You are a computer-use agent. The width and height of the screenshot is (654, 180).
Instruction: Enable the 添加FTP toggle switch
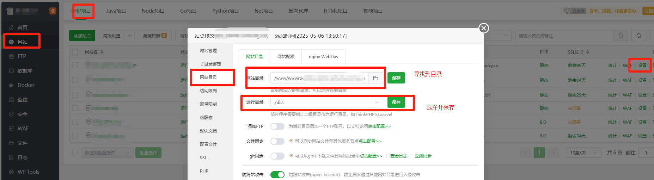(x=277, y=126)
